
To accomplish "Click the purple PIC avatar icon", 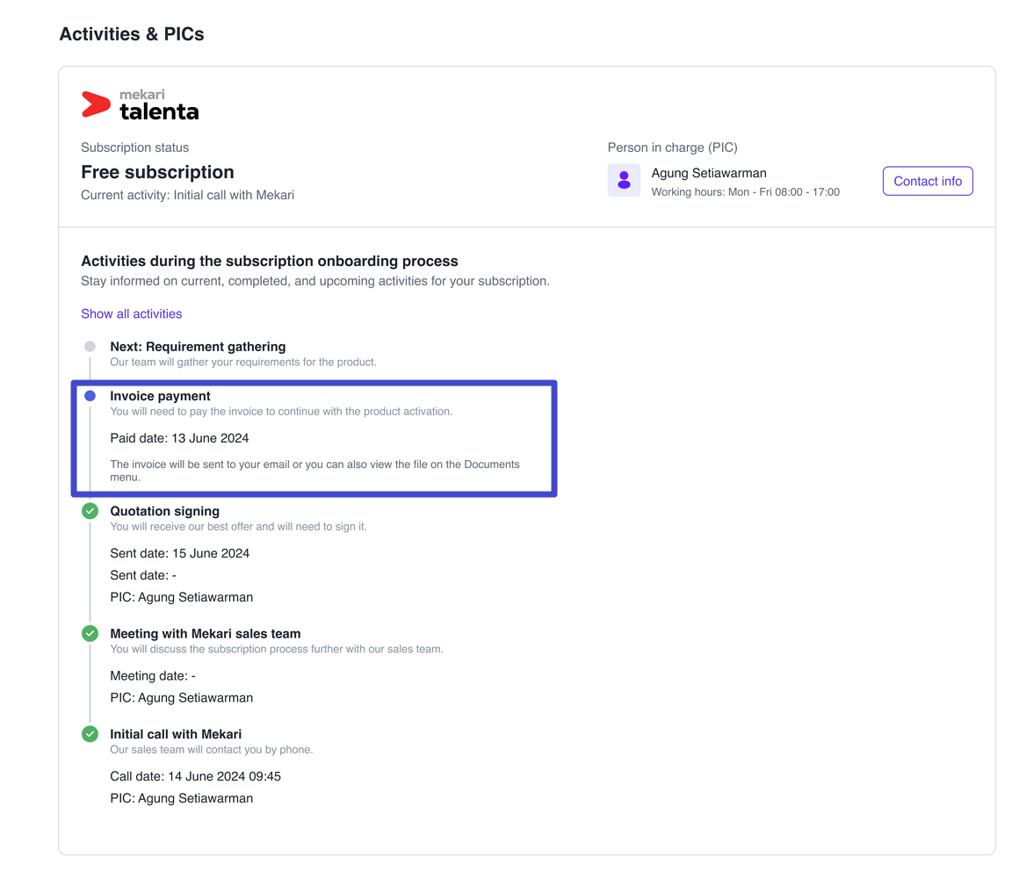I will pyautogui.click(x=624, y=180).
